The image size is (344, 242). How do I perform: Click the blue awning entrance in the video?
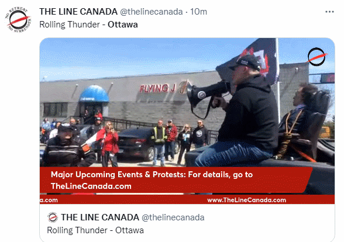point(94,94)
